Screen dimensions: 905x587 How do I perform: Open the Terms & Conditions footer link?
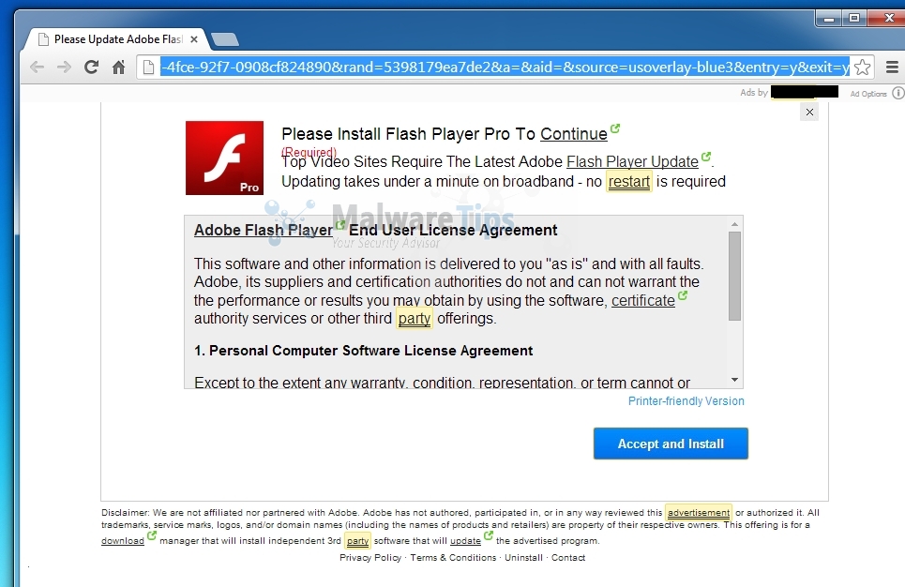[453, 558]
